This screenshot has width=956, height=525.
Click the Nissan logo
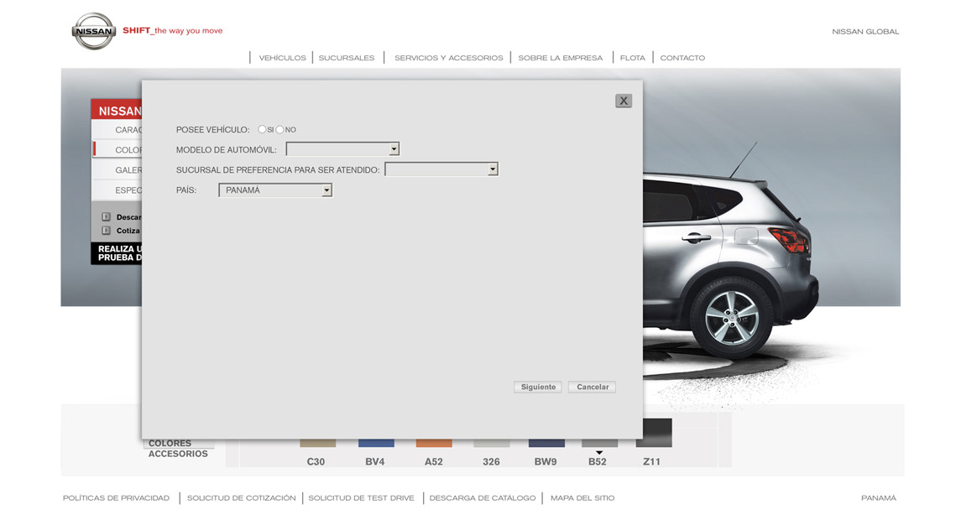(93, 31)
